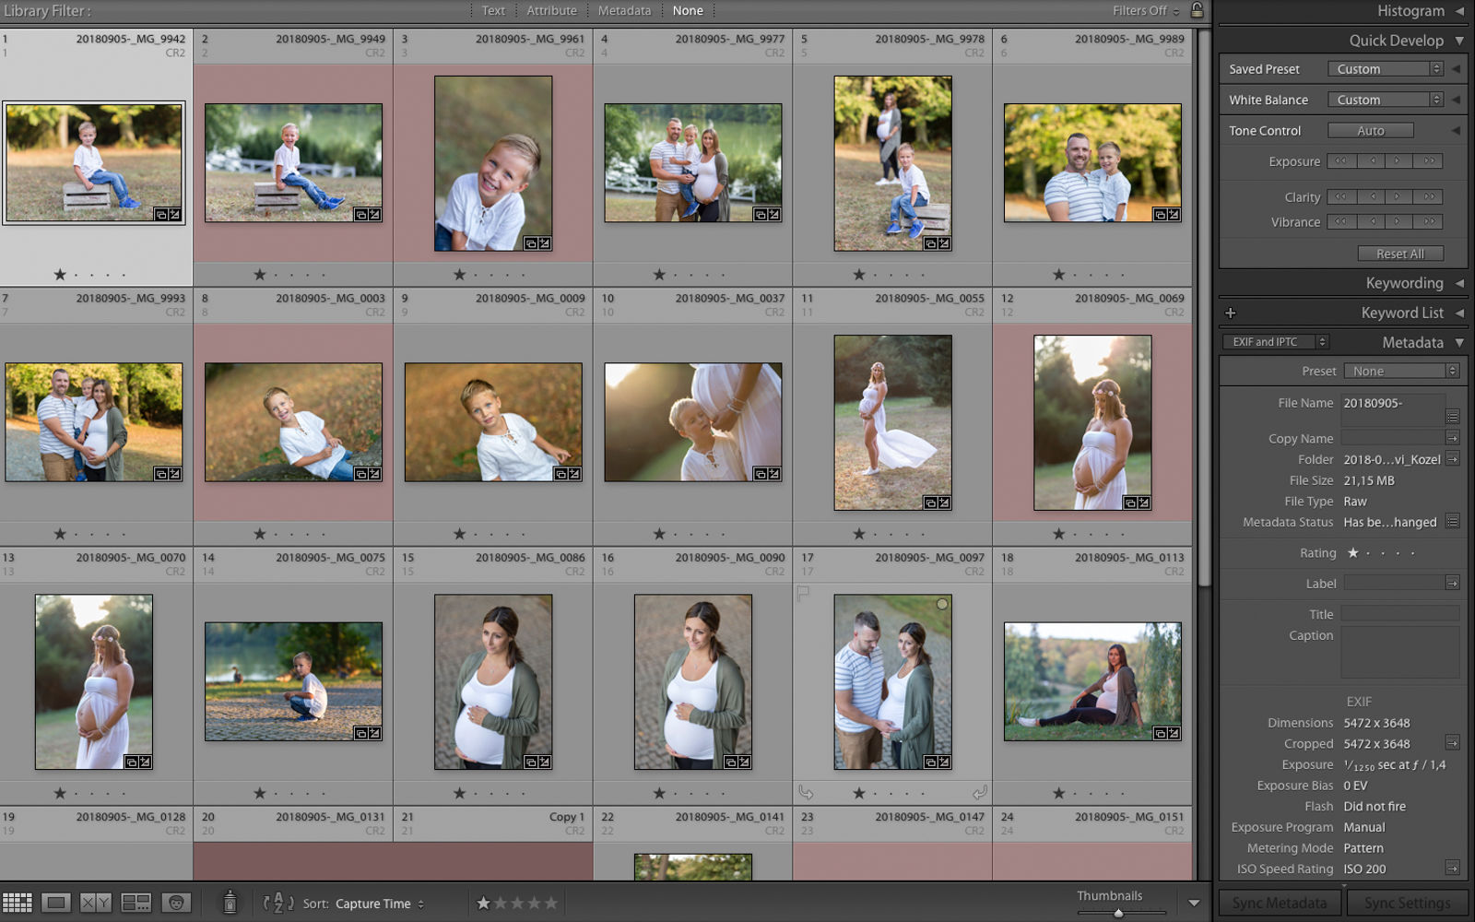Open Metadata Preset None dropdown
Screen dimensions: 1475x922
tap(1401, 371)
